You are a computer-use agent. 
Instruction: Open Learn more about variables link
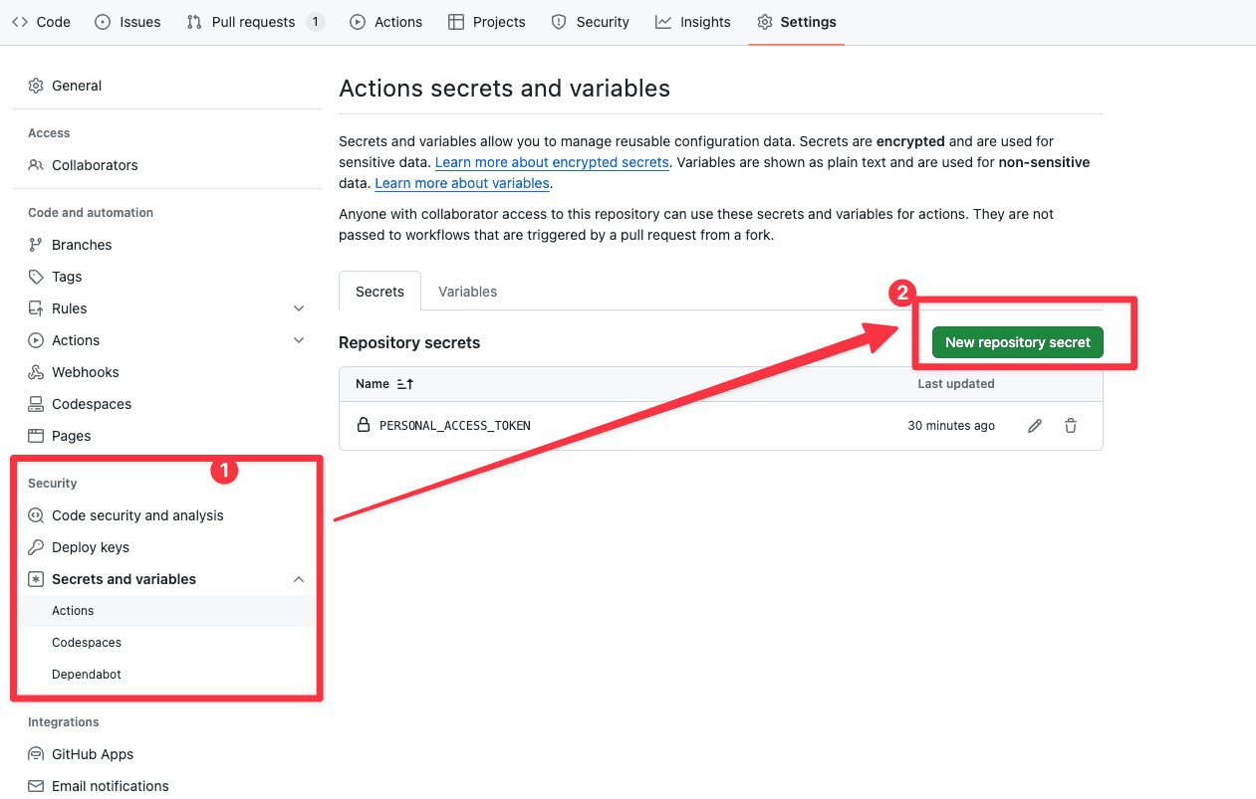tap(462, 183)
